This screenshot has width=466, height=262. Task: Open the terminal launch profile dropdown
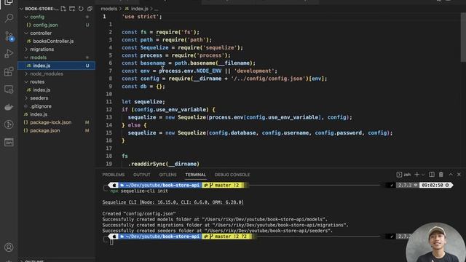click(x=423, y=175)
